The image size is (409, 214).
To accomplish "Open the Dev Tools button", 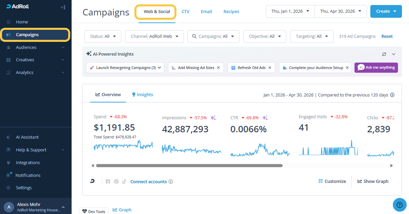I will pos(93,211).
